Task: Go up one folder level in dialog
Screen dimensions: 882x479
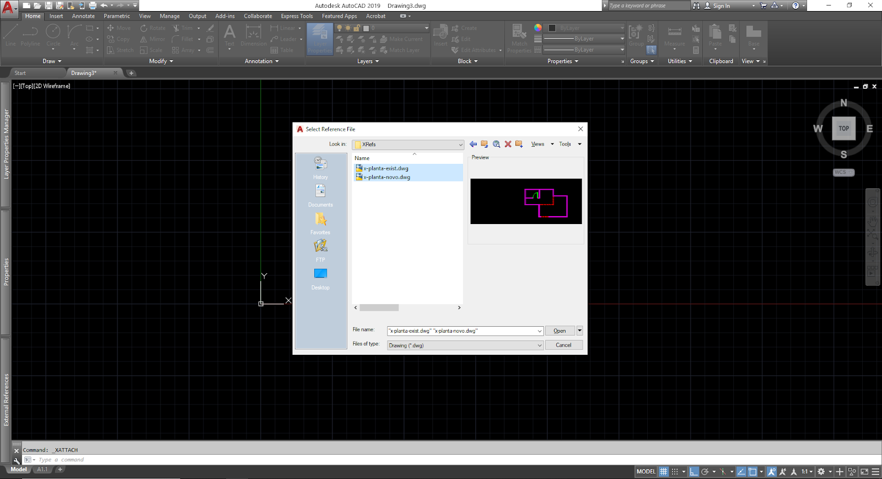Action: [x=485, y=144]
